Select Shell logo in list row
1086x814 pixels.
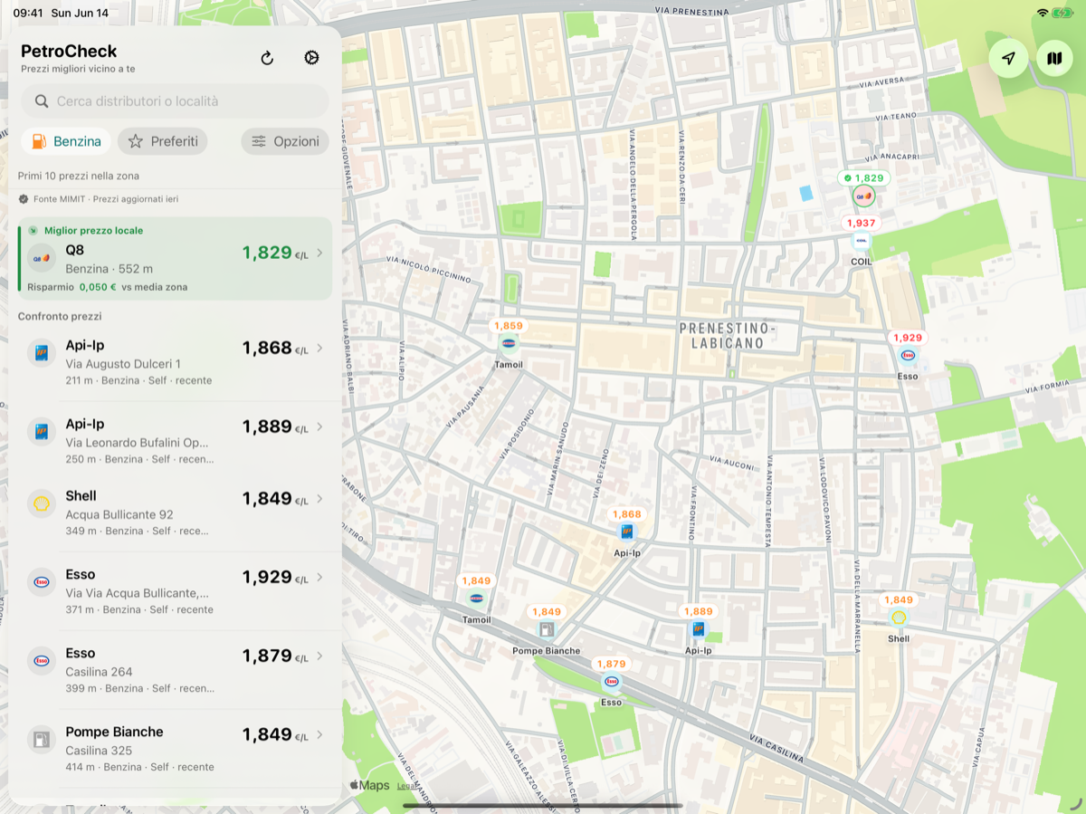click(41, 503)
